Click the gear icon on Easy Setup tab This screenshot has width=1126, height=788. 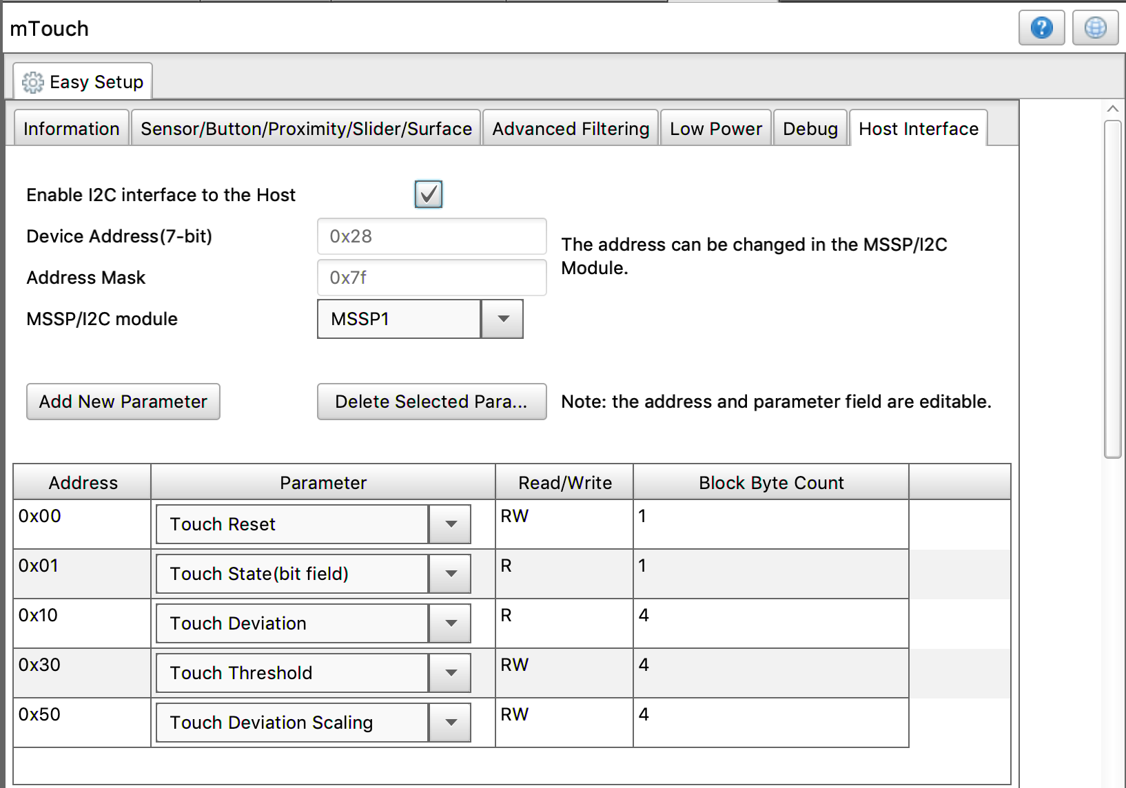[32, 82]
